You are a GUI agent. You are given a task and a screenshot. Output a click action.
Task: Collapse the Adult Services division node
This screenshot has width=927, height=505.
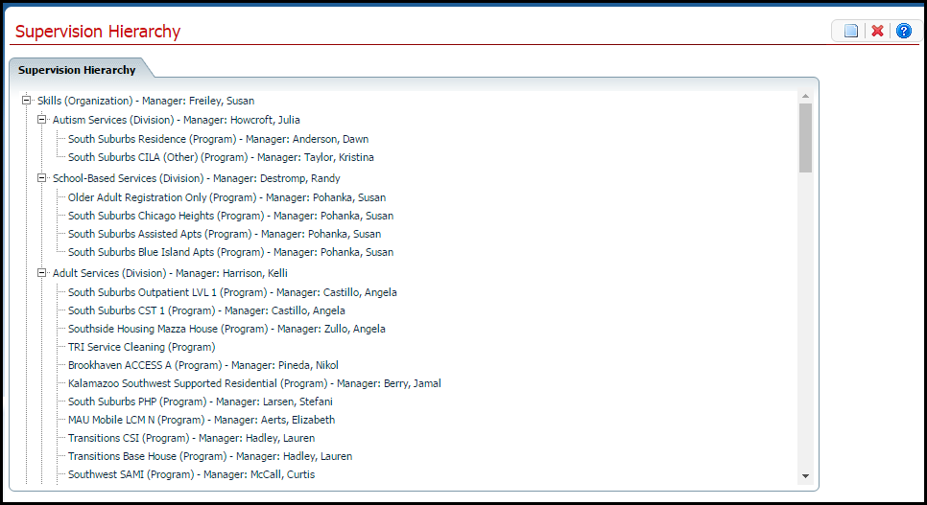point(42,273)
